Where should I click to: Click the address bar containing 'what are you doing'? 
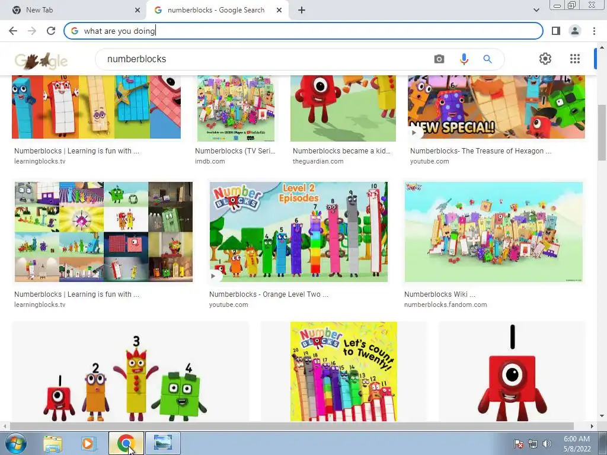tap(303, 31)
